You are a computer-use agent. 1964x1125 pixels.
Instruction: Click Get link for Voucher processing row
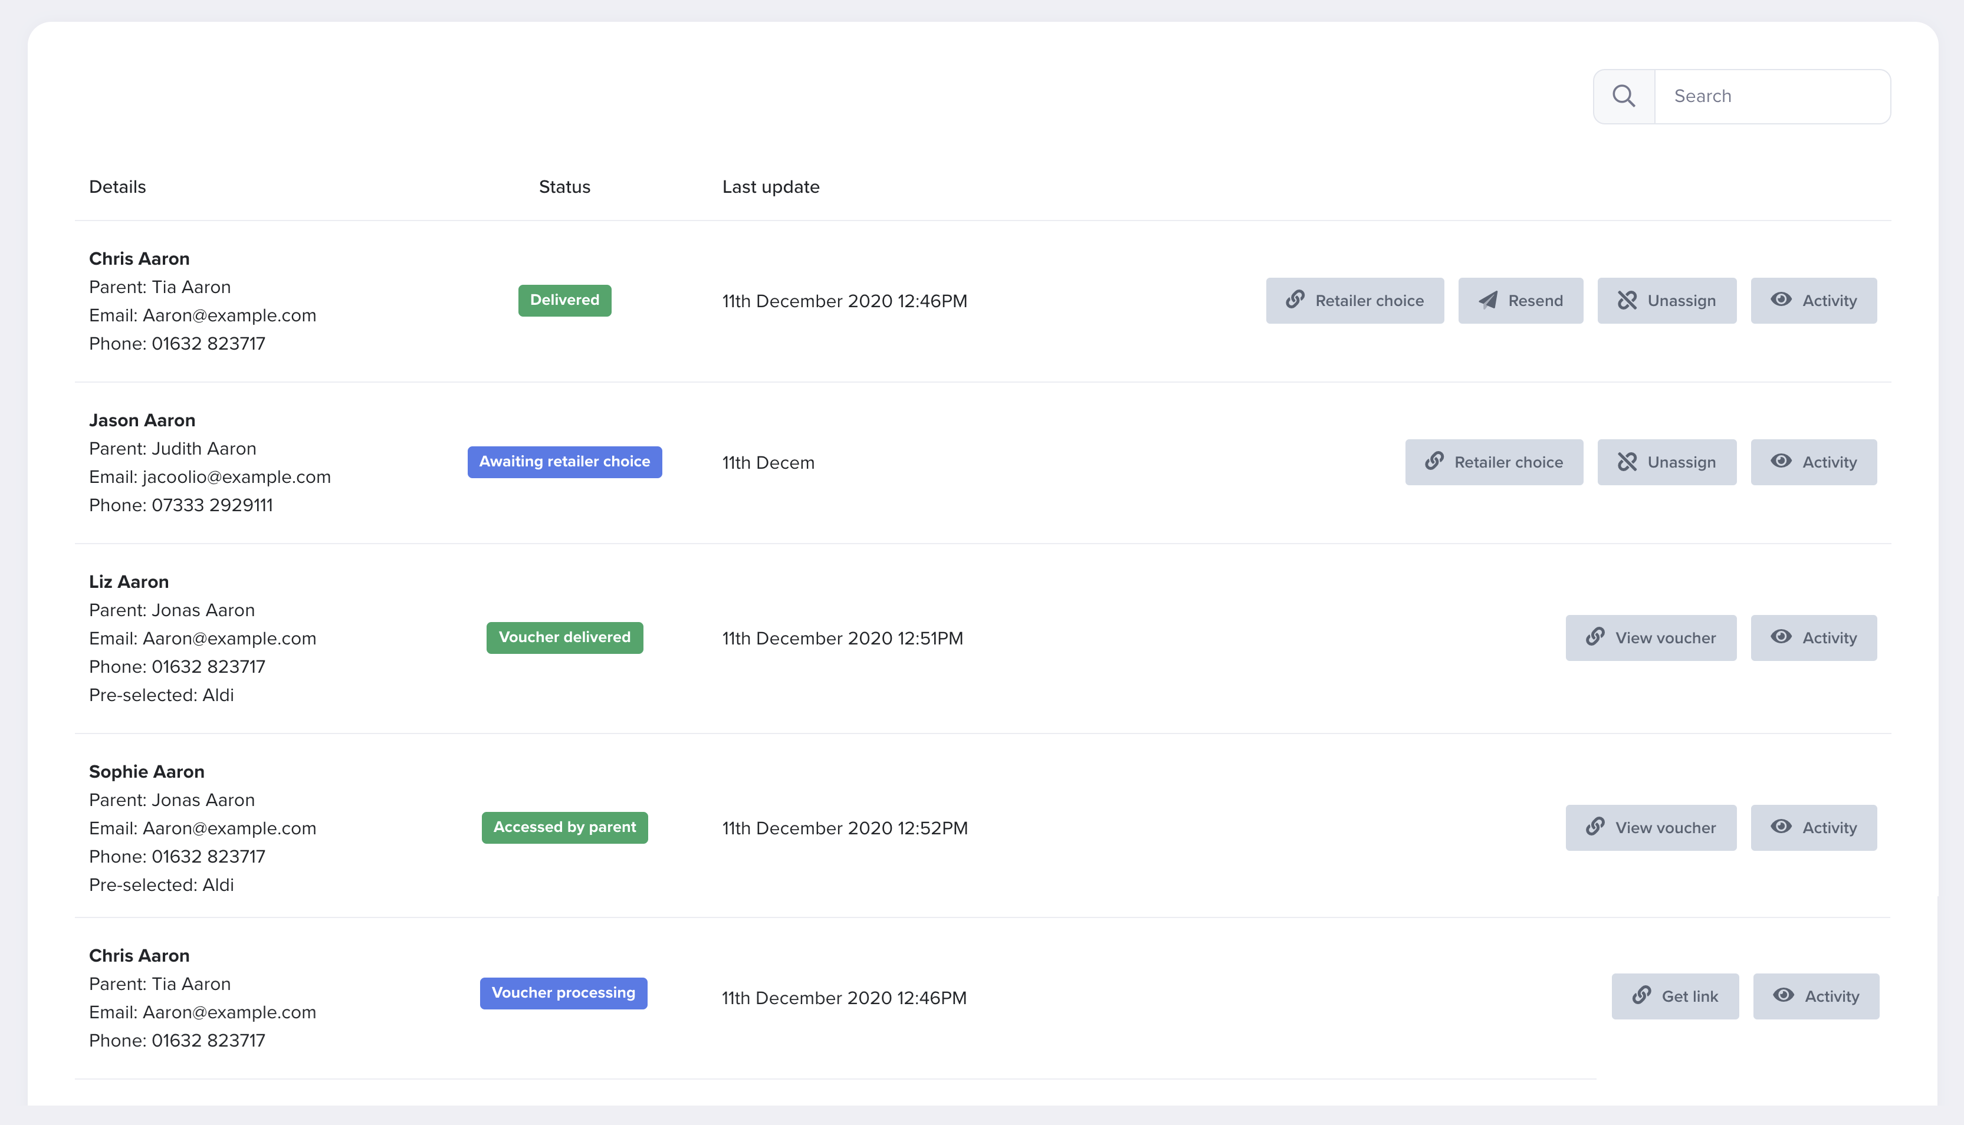pos(1674,996)
